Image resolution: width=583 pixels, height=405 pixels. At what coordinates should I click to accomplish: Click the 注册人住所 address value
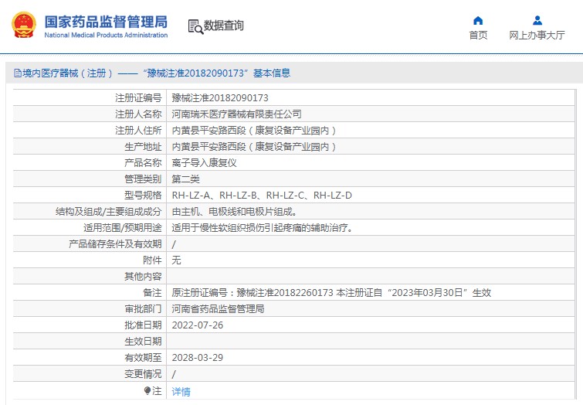tap(254, 131)
